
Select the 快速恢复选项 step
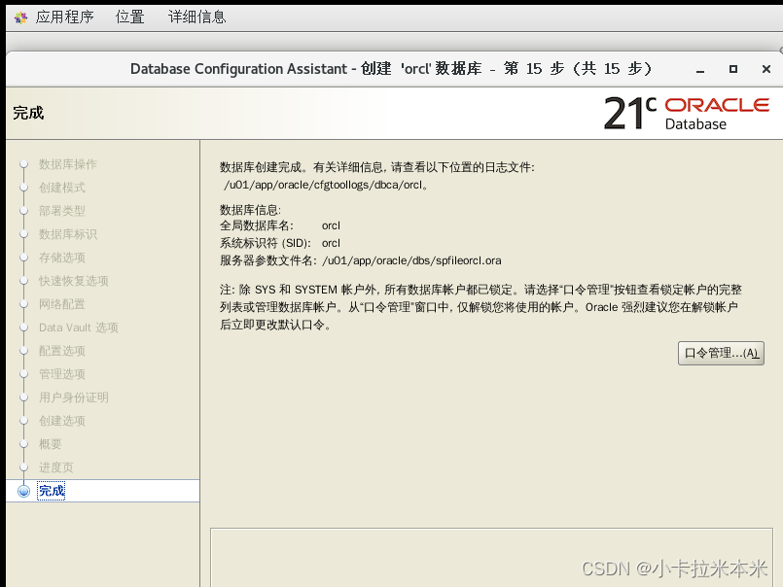74,281
